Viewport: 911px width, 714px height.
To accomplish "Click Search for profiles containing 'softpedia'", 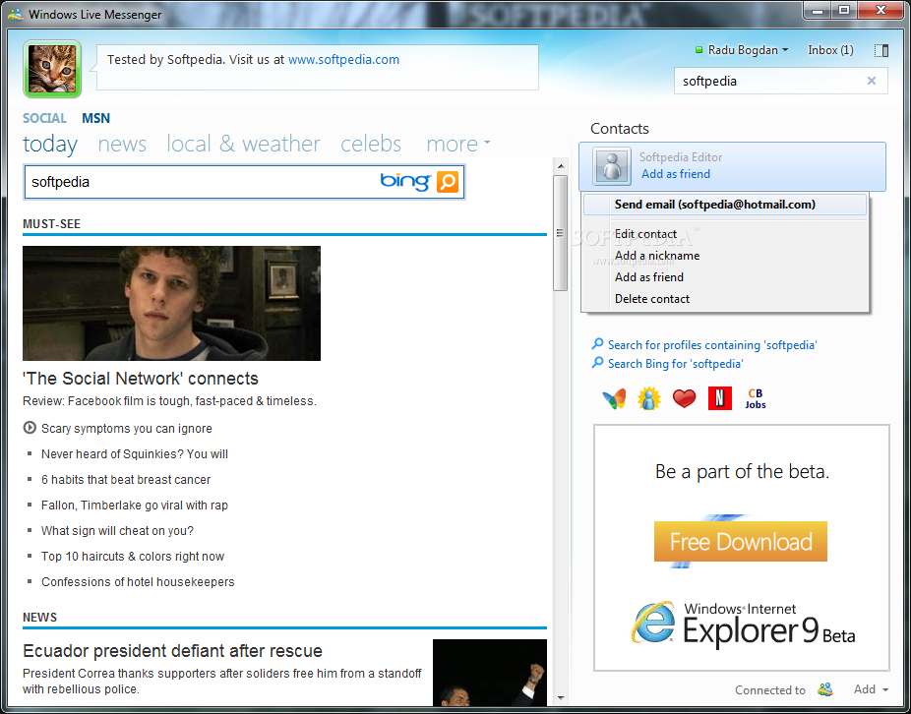I will click(712, 345).
